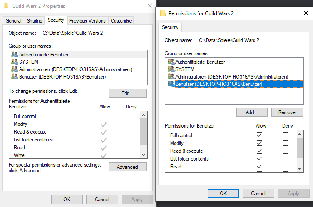Check Deny box for List folder contents
The height and width of the screenshot is (207, 313).
pos(286,158)
